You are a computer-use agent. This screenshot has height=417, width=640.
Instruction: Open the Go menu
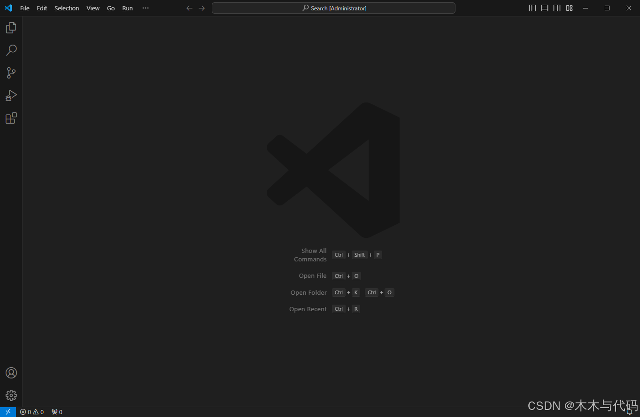coord(111,8)
